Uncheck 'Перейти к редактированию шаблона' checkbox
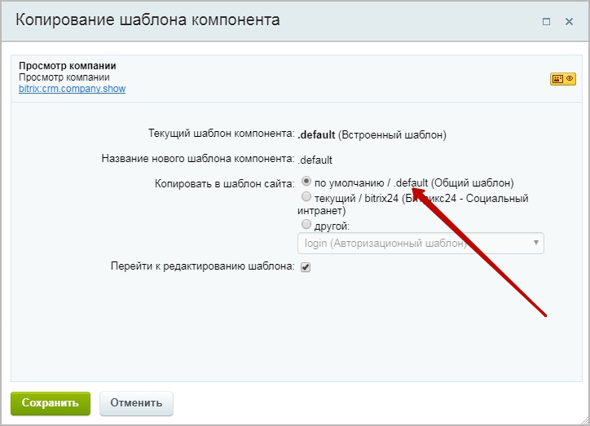This screenshot has width=590, height=426. click(306, 266)
